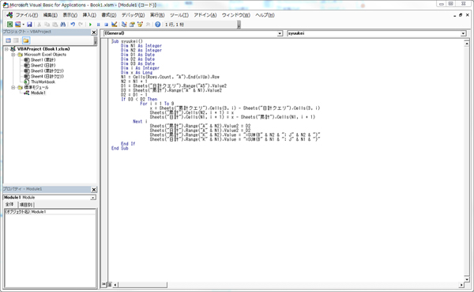
Task: Close the プロジェクト - VBAProject panel
Action: click(x=94, y=32)
